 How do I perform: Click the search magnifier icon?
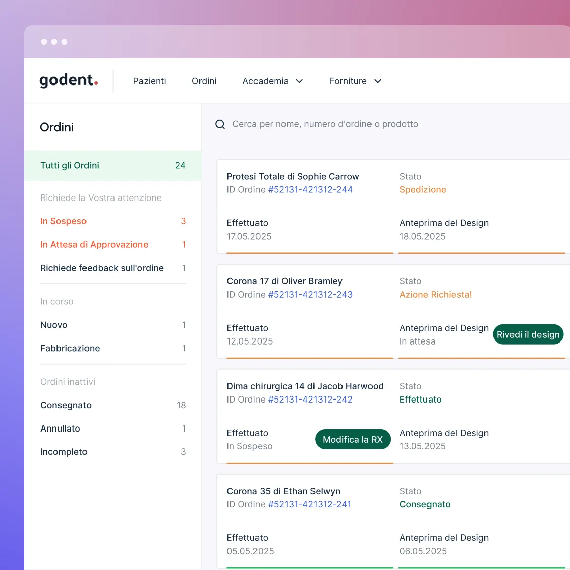(x=220, y=124)
